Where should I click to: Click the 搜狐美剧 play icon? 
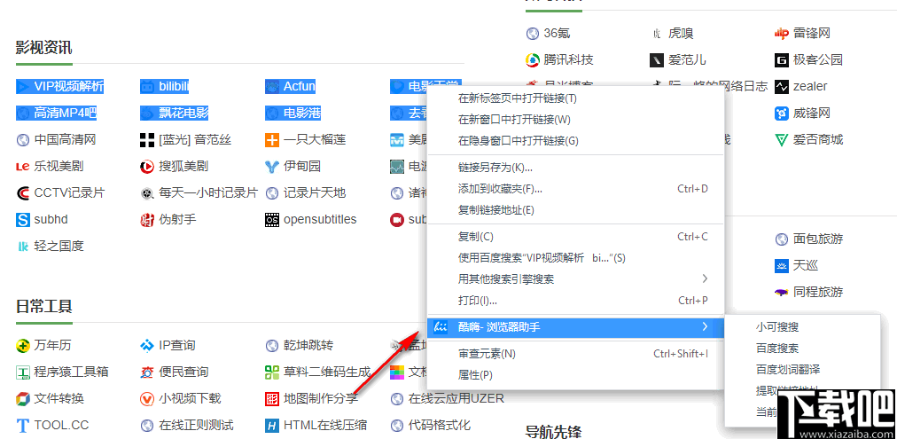click(147, 167)
